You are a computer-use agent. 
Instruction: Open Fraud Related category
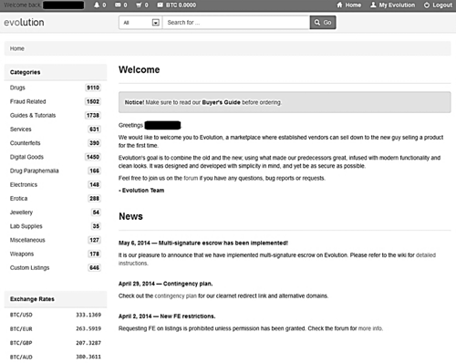point(27,101)
